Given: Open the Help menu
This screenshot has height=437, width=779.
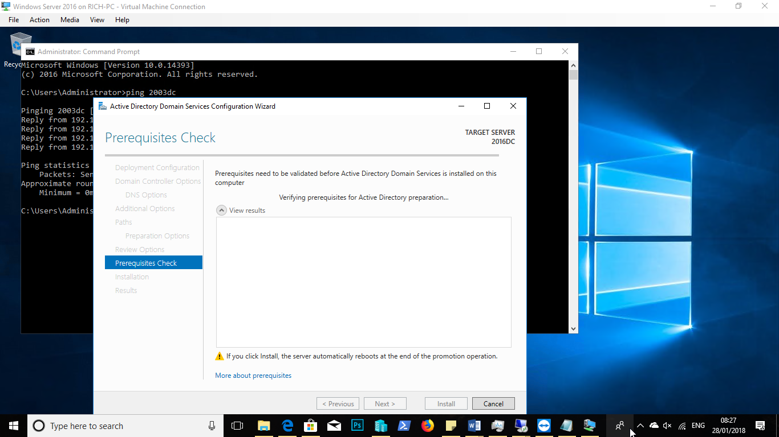Looking at the screenshot, I should pyautogui.click(x=122, y=19).
